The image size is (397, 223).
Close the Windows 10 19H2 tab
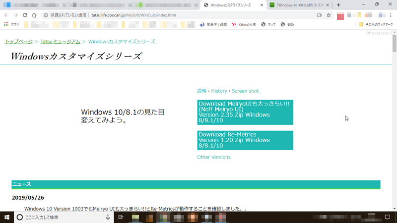[328, 5]
